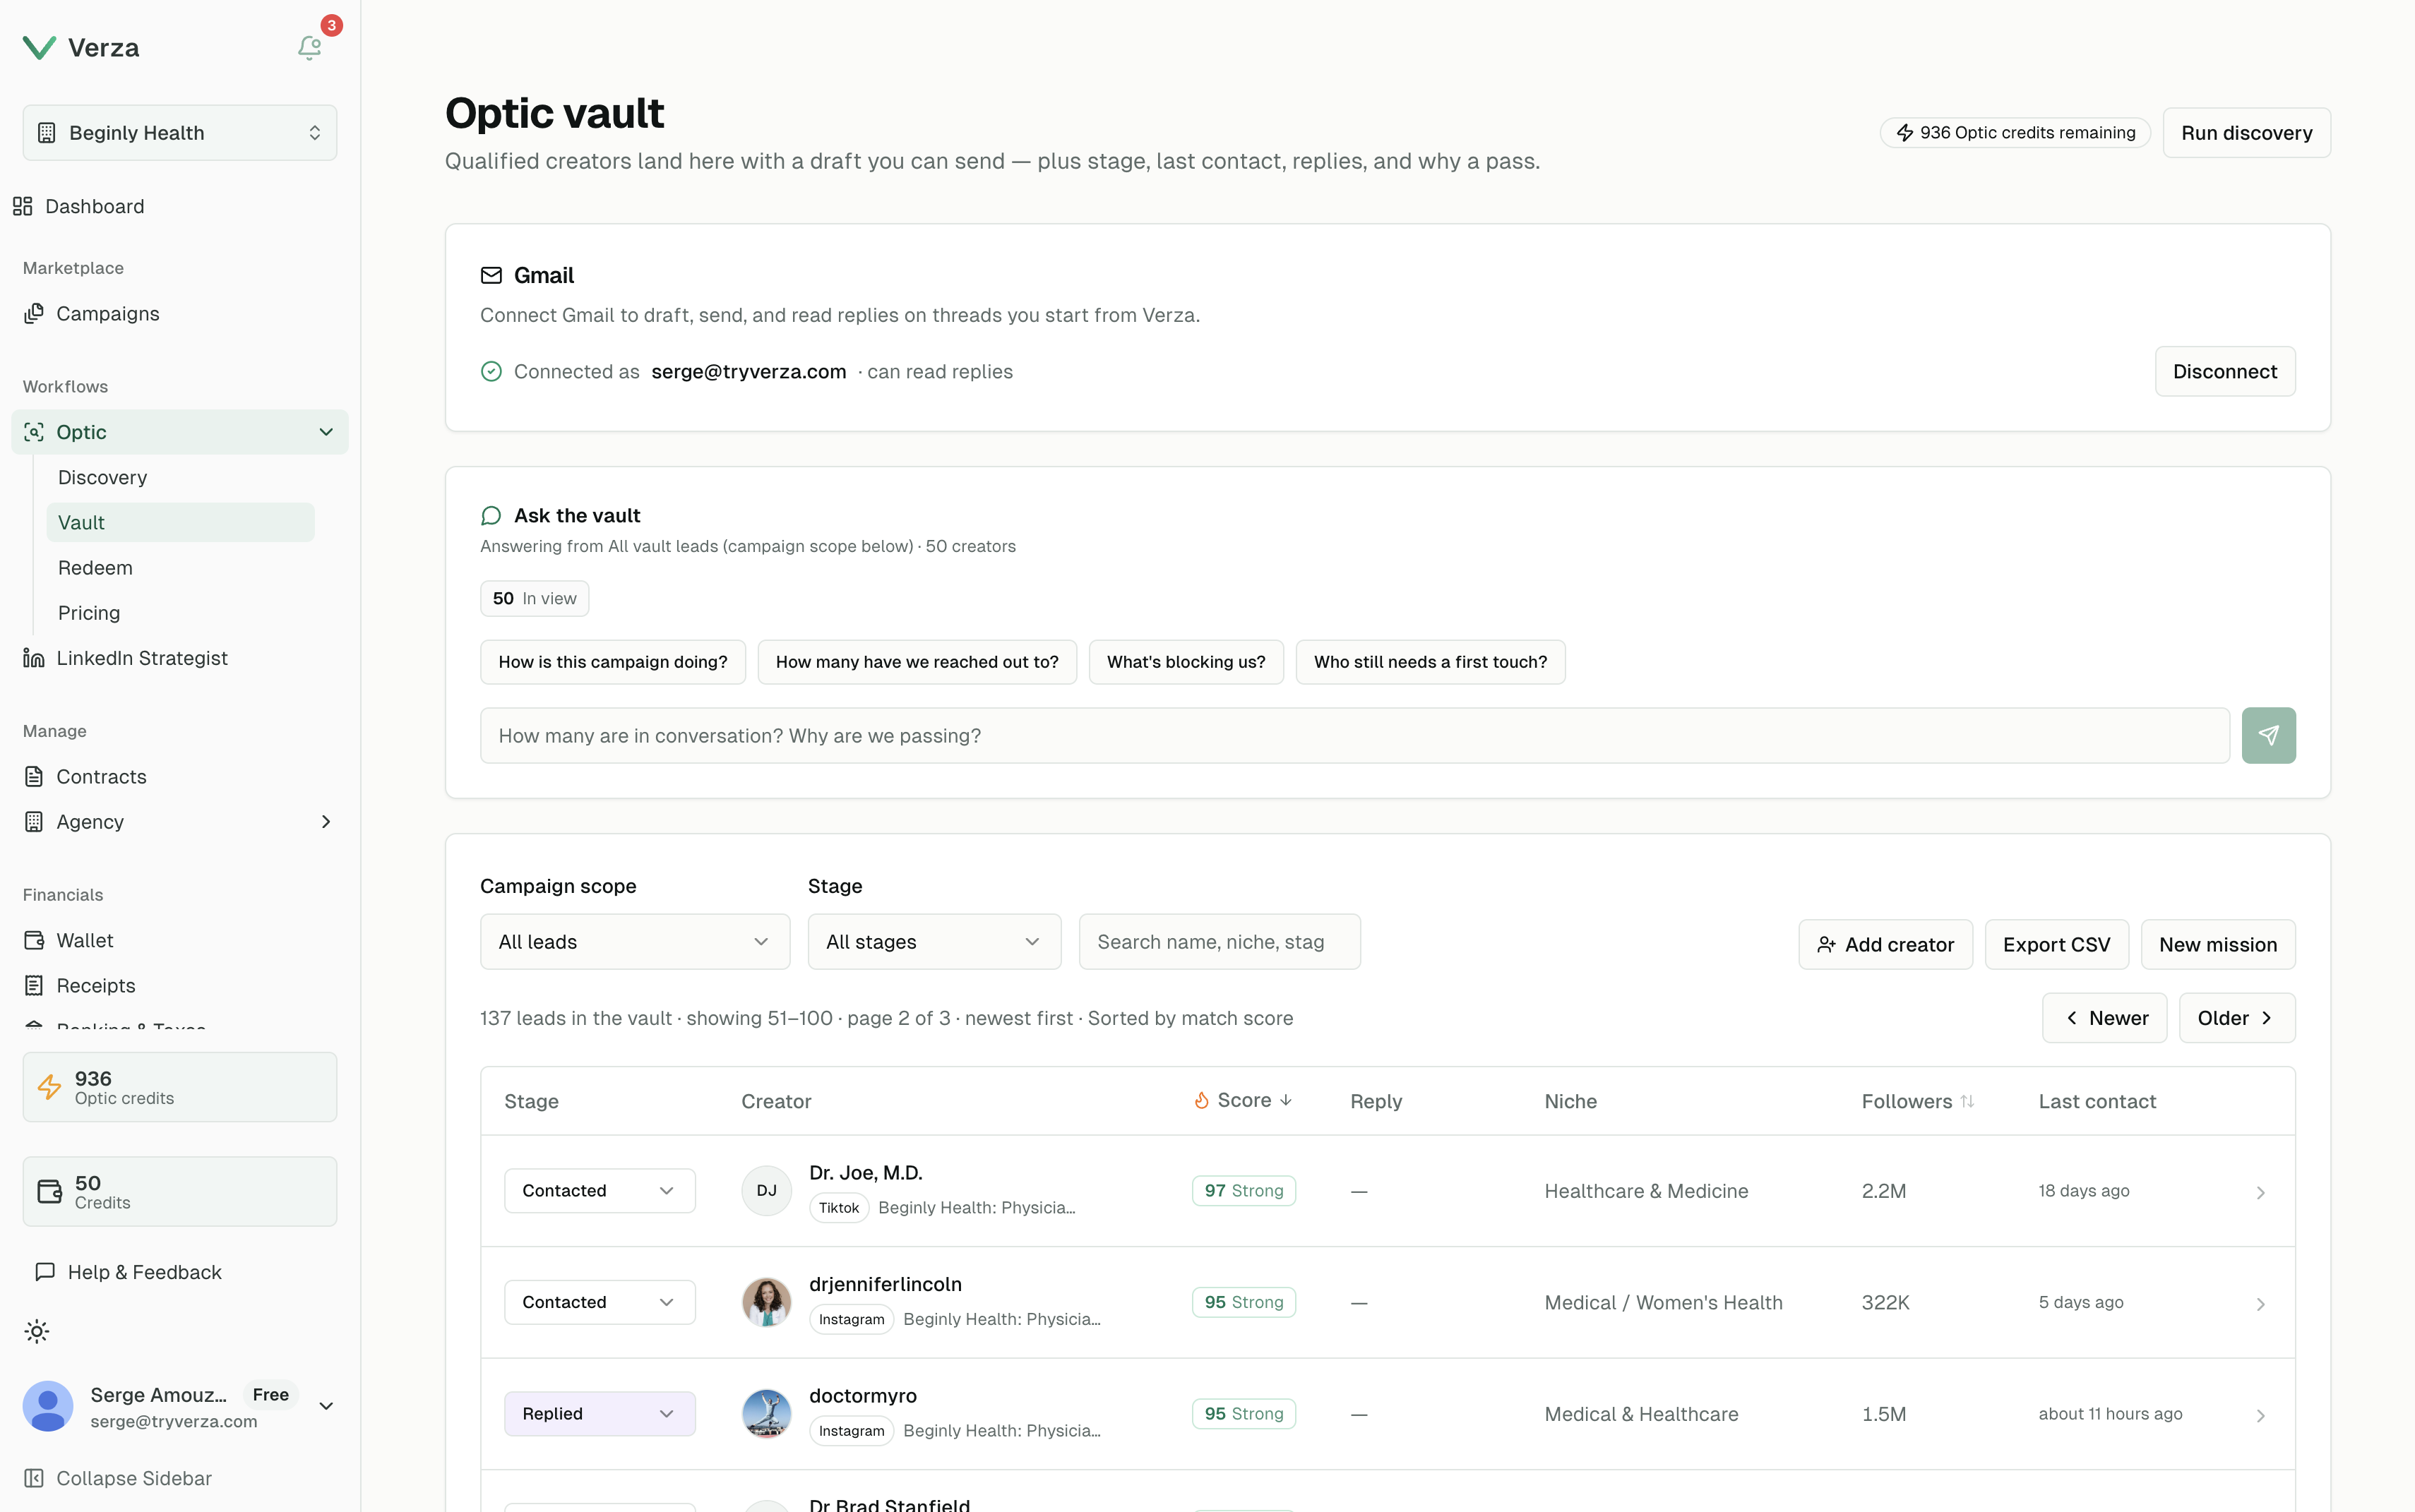This screenshot has height=1512, width=2415.
Task: Open Help & Feedback
Action: [128, 1272]
